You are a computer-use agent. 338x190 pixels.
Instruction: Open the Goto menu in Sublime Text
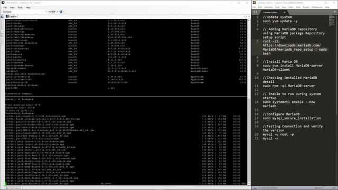[291, 7]
